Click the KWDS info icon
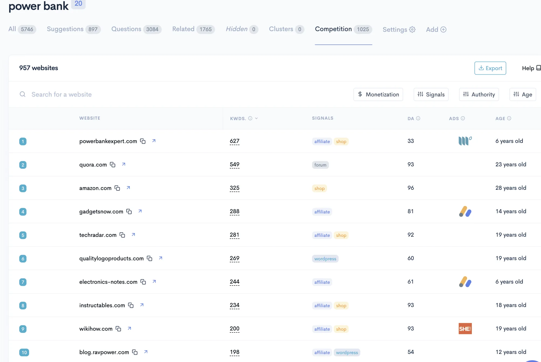Image resolution: width=541 pixels, height=362 pixels. pyautogui.click(x=250, y=118)
